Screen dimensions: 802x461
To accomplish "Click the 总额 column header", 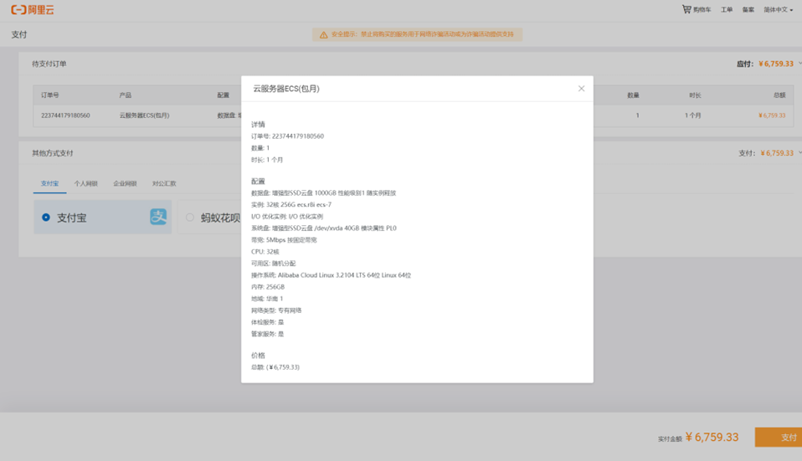I will pos(779,95).
